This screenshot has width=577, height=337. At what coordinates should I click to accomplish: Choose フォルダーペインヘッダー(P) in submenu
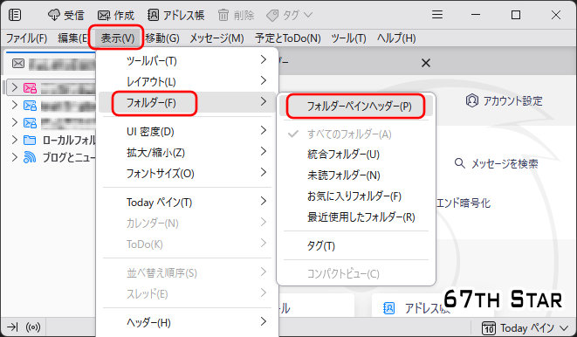356,106
